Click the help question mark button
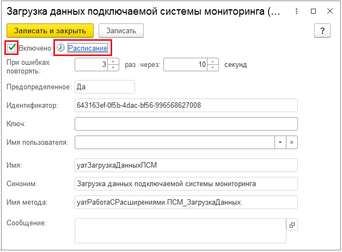Screen dimensions: 342x252 tap(322, 31)
